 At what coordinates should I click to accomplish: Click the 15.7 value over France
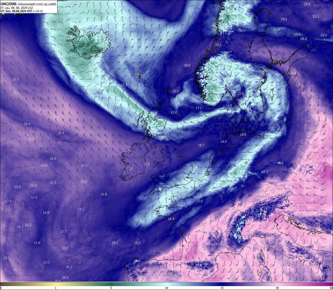click(x=219, y=244)
